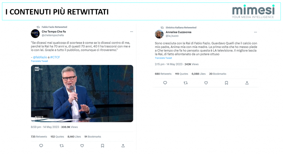View the 119 Quotes on Cuzzocrea's tweet

click(182, 74)
